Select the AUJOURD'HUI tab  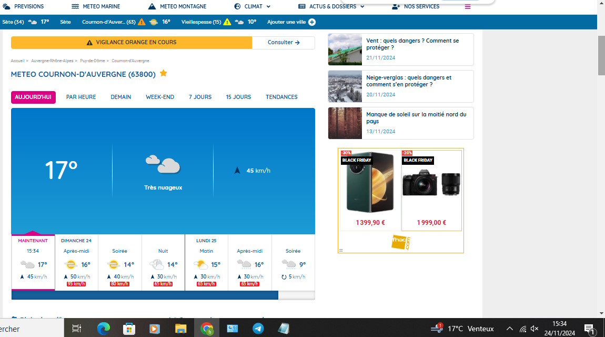(33, 97)
